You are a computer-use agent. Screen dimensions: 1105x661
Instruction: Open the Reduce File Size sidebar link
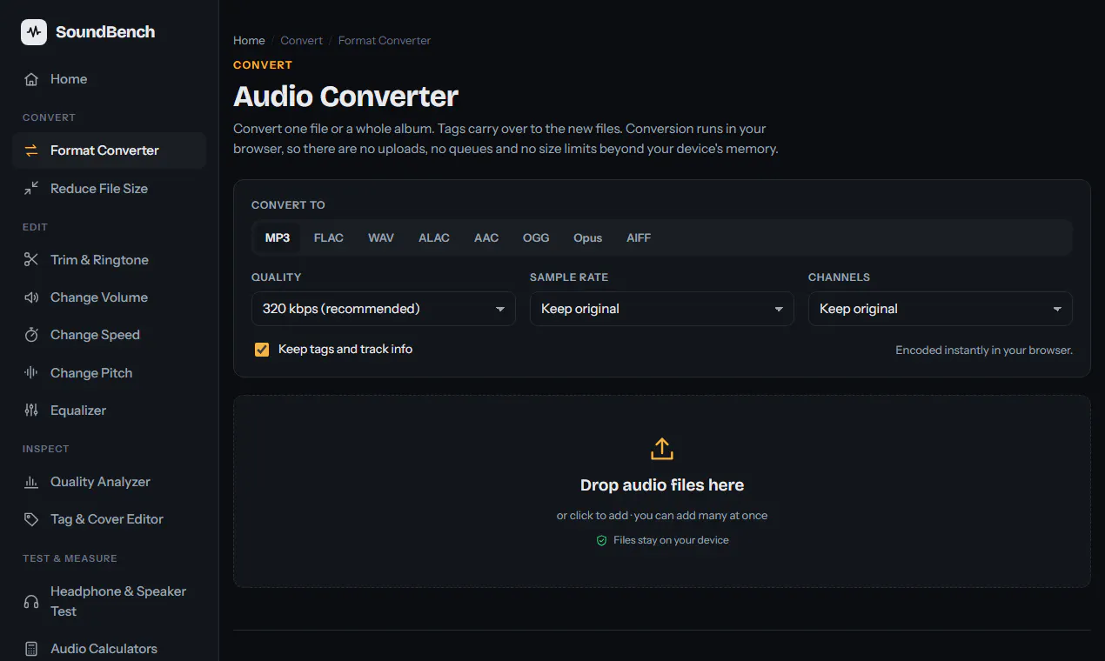pos(110,188)
